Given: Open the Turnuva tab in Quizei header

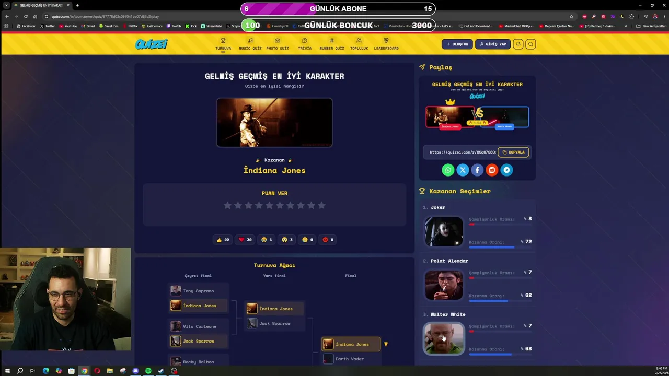Looking at the screenshot, I should (x=223, y=44).
